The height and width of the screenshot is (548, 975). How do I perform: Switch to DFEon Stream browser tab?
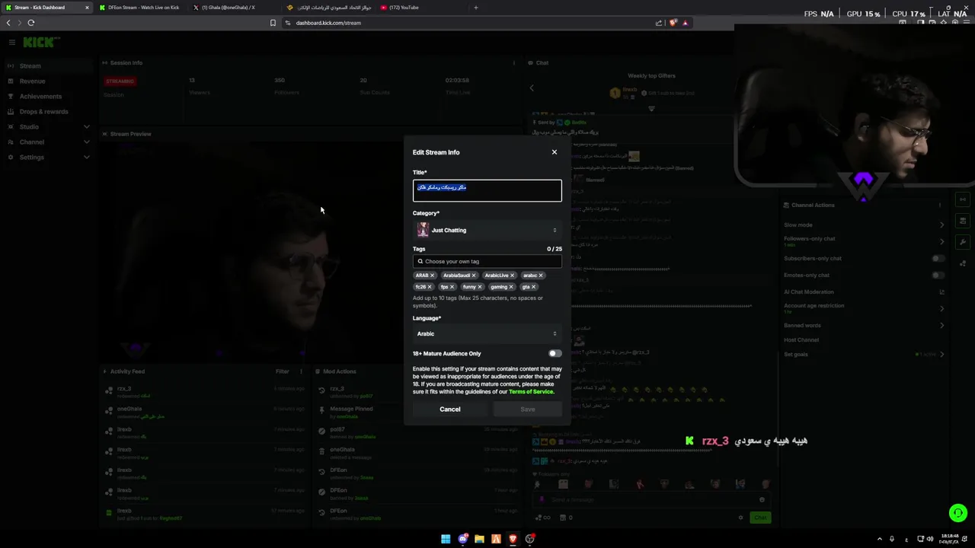pos(142,8)
